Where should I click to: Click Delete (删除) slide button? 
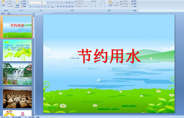pos(24,6)
